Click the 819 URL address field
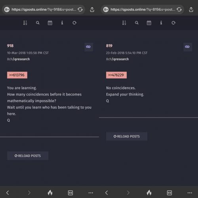The width and height of the screenshot is (198, 198). point(143,10)
